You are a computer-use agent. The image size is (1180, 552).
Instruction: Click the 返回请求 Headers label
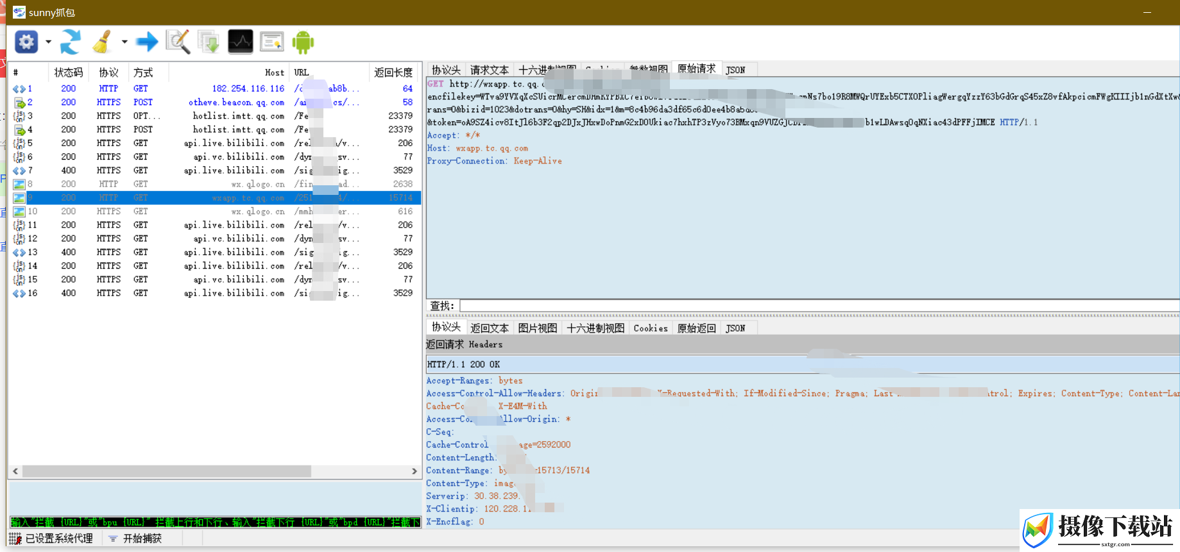point(464,344)
